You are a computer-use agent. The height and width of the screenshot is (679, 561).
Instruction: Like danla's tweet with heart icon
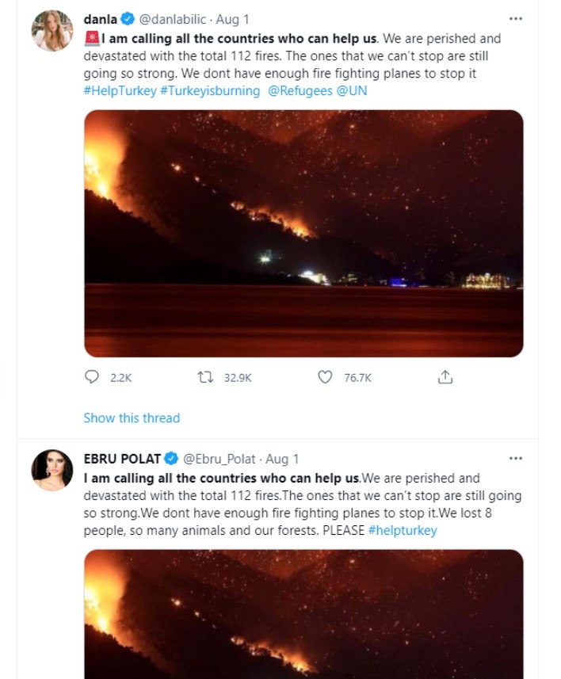[325, 378]
